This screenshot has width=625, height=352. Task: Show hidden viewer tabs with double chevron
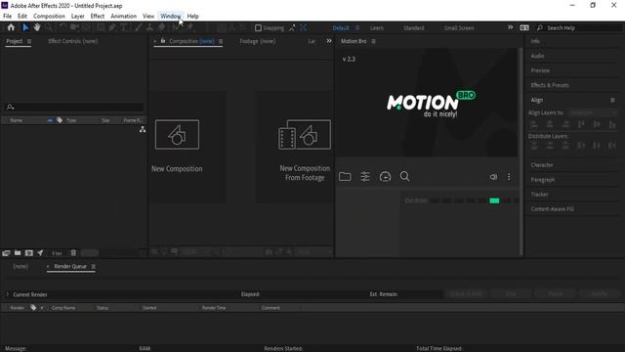point(329,41)
